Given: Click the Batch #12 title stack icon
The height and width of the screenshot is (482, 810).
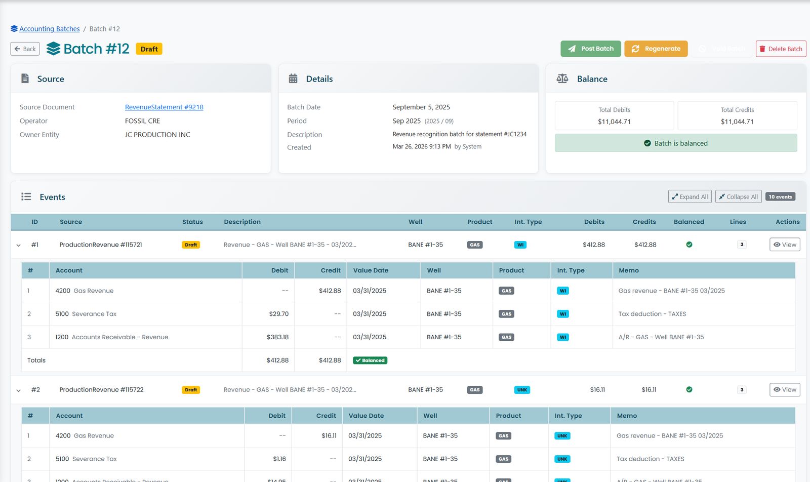Looking at the screenshot, I should (53, 49).
